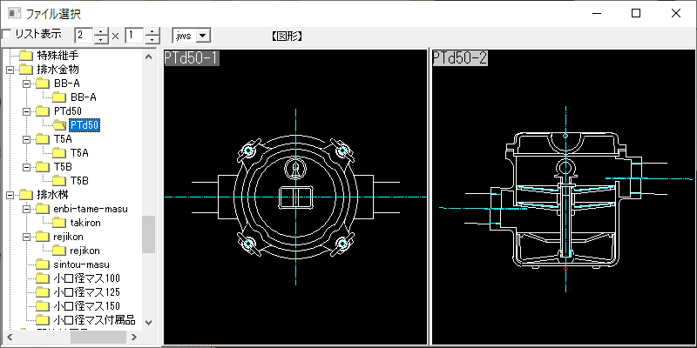Collapse the PTd50 parent tree node
This screenshot has height=348, width=697.
tap(27, 111)
